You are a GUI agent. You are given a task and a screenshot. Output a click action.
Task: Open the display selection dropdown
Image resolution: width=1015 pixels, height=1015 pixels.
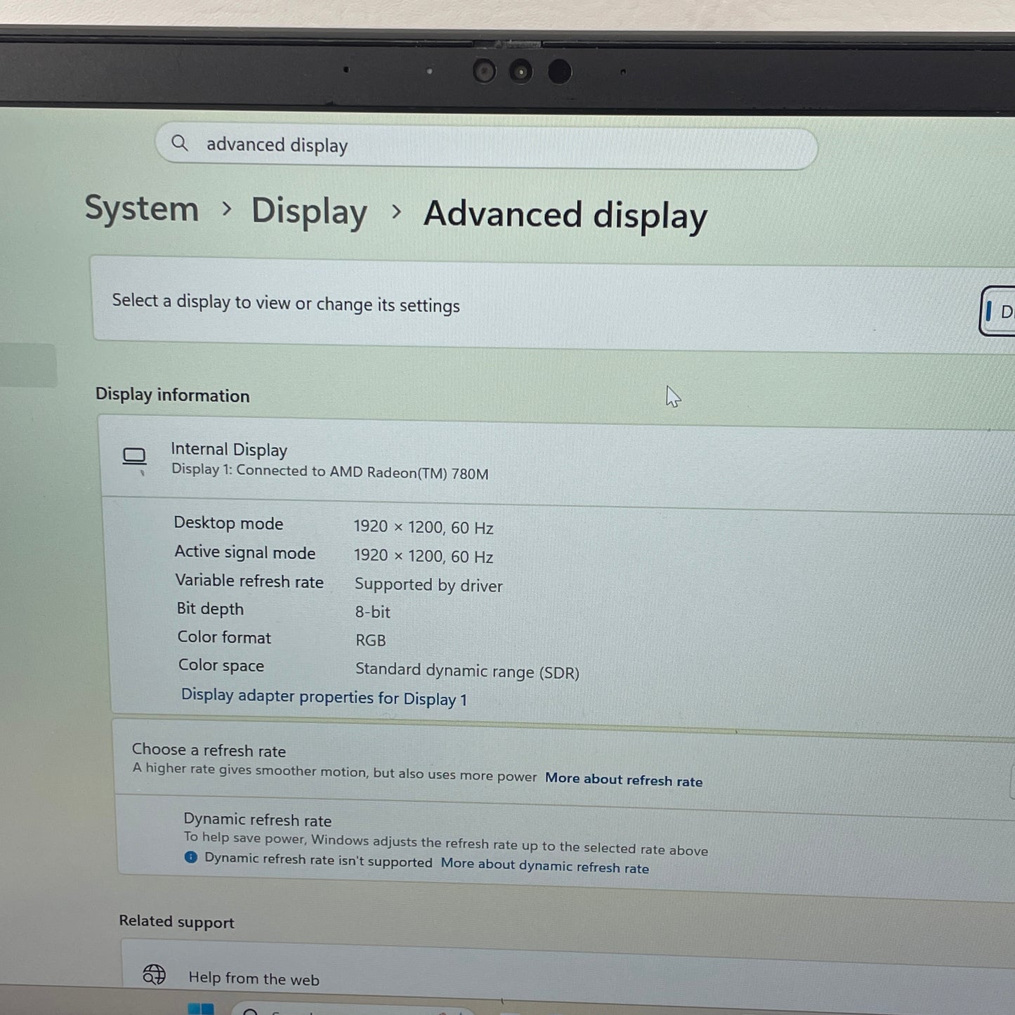click(997, 311)
